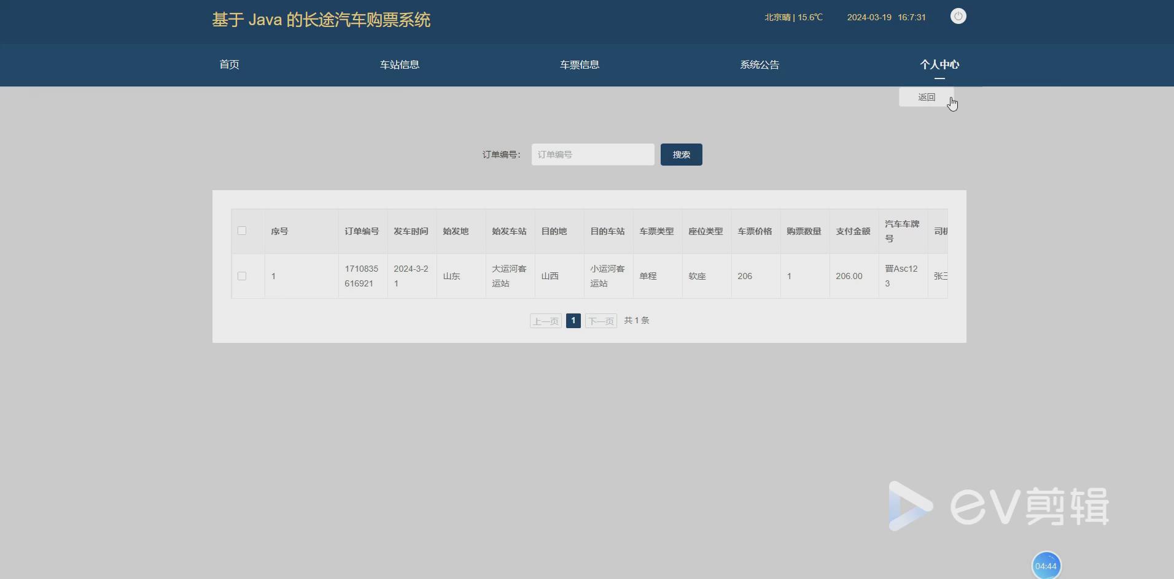
Task: Click page number 1 in pagination
Action: 573,320
